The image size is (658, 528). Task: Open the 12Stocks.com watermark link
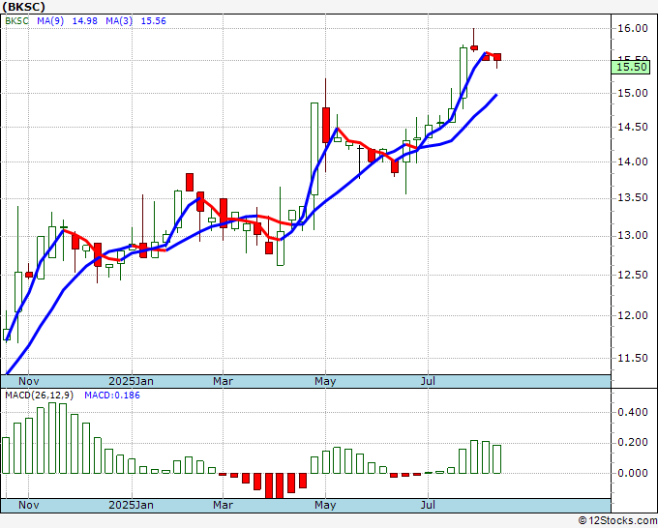coord(618,520)
